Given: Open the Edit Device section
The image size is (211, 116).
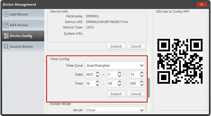Looking at the screenshot, I should coord(23,25).
